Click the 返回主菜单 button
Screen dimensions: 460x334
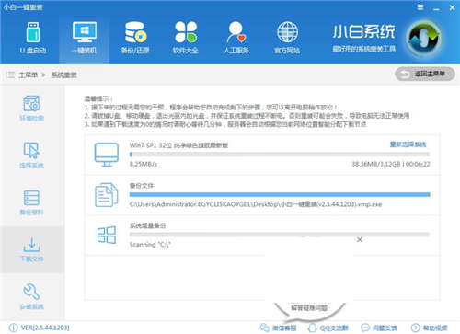coord(425,74)
